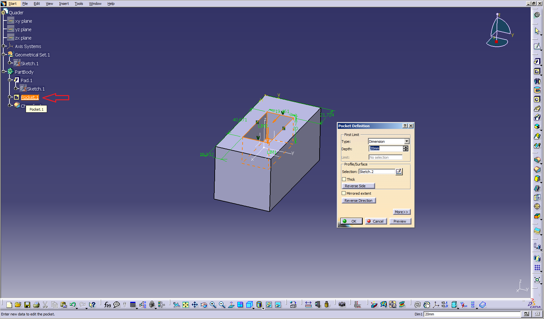Click the Pan view icon
Viewport: 544px width, 319px height.
[195, 305]
